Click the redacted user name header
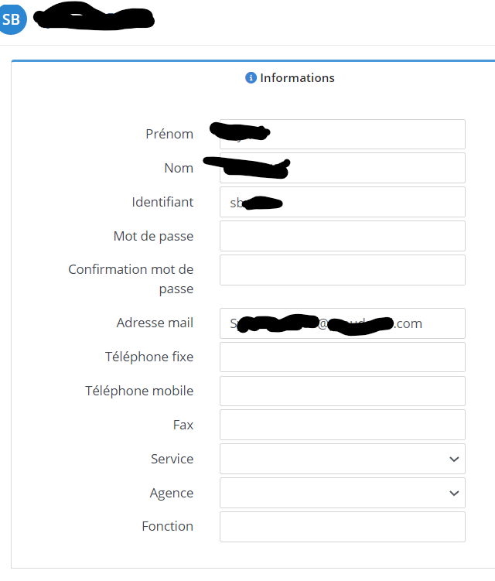Image resolution: width=495 pixels, height=581 pixels. click(94, 17)
